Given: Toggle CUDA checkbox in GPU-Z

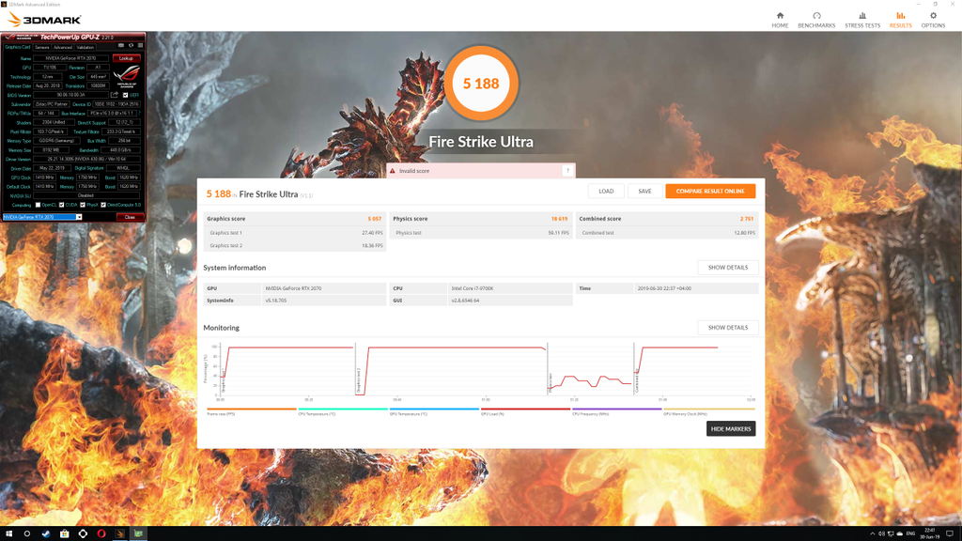Looking at the screenshot, I should click(61, 205).
